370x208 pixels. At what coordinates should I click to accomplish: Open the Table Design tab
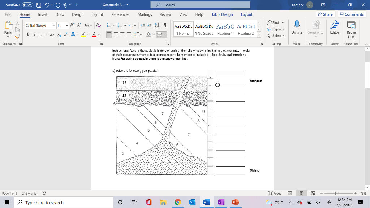pyautogui.click(x=222, y=14)
